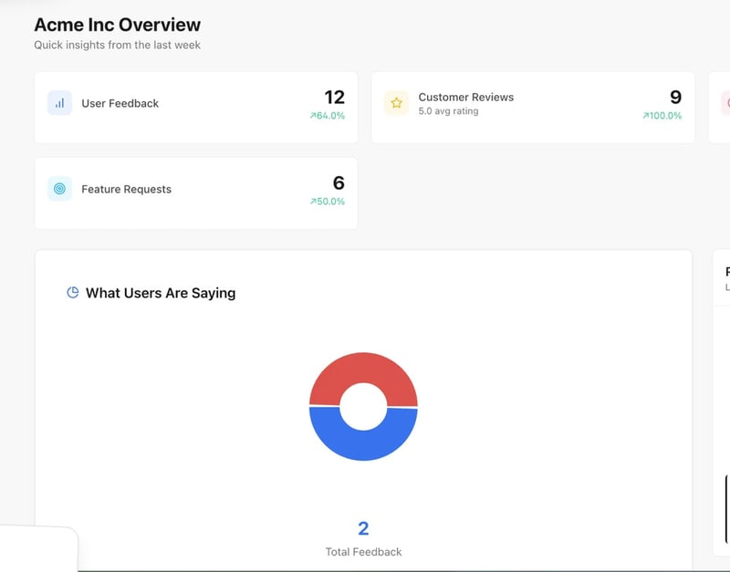
Task: Click the User Feedback count 12
Action: [x=334, y=97]
